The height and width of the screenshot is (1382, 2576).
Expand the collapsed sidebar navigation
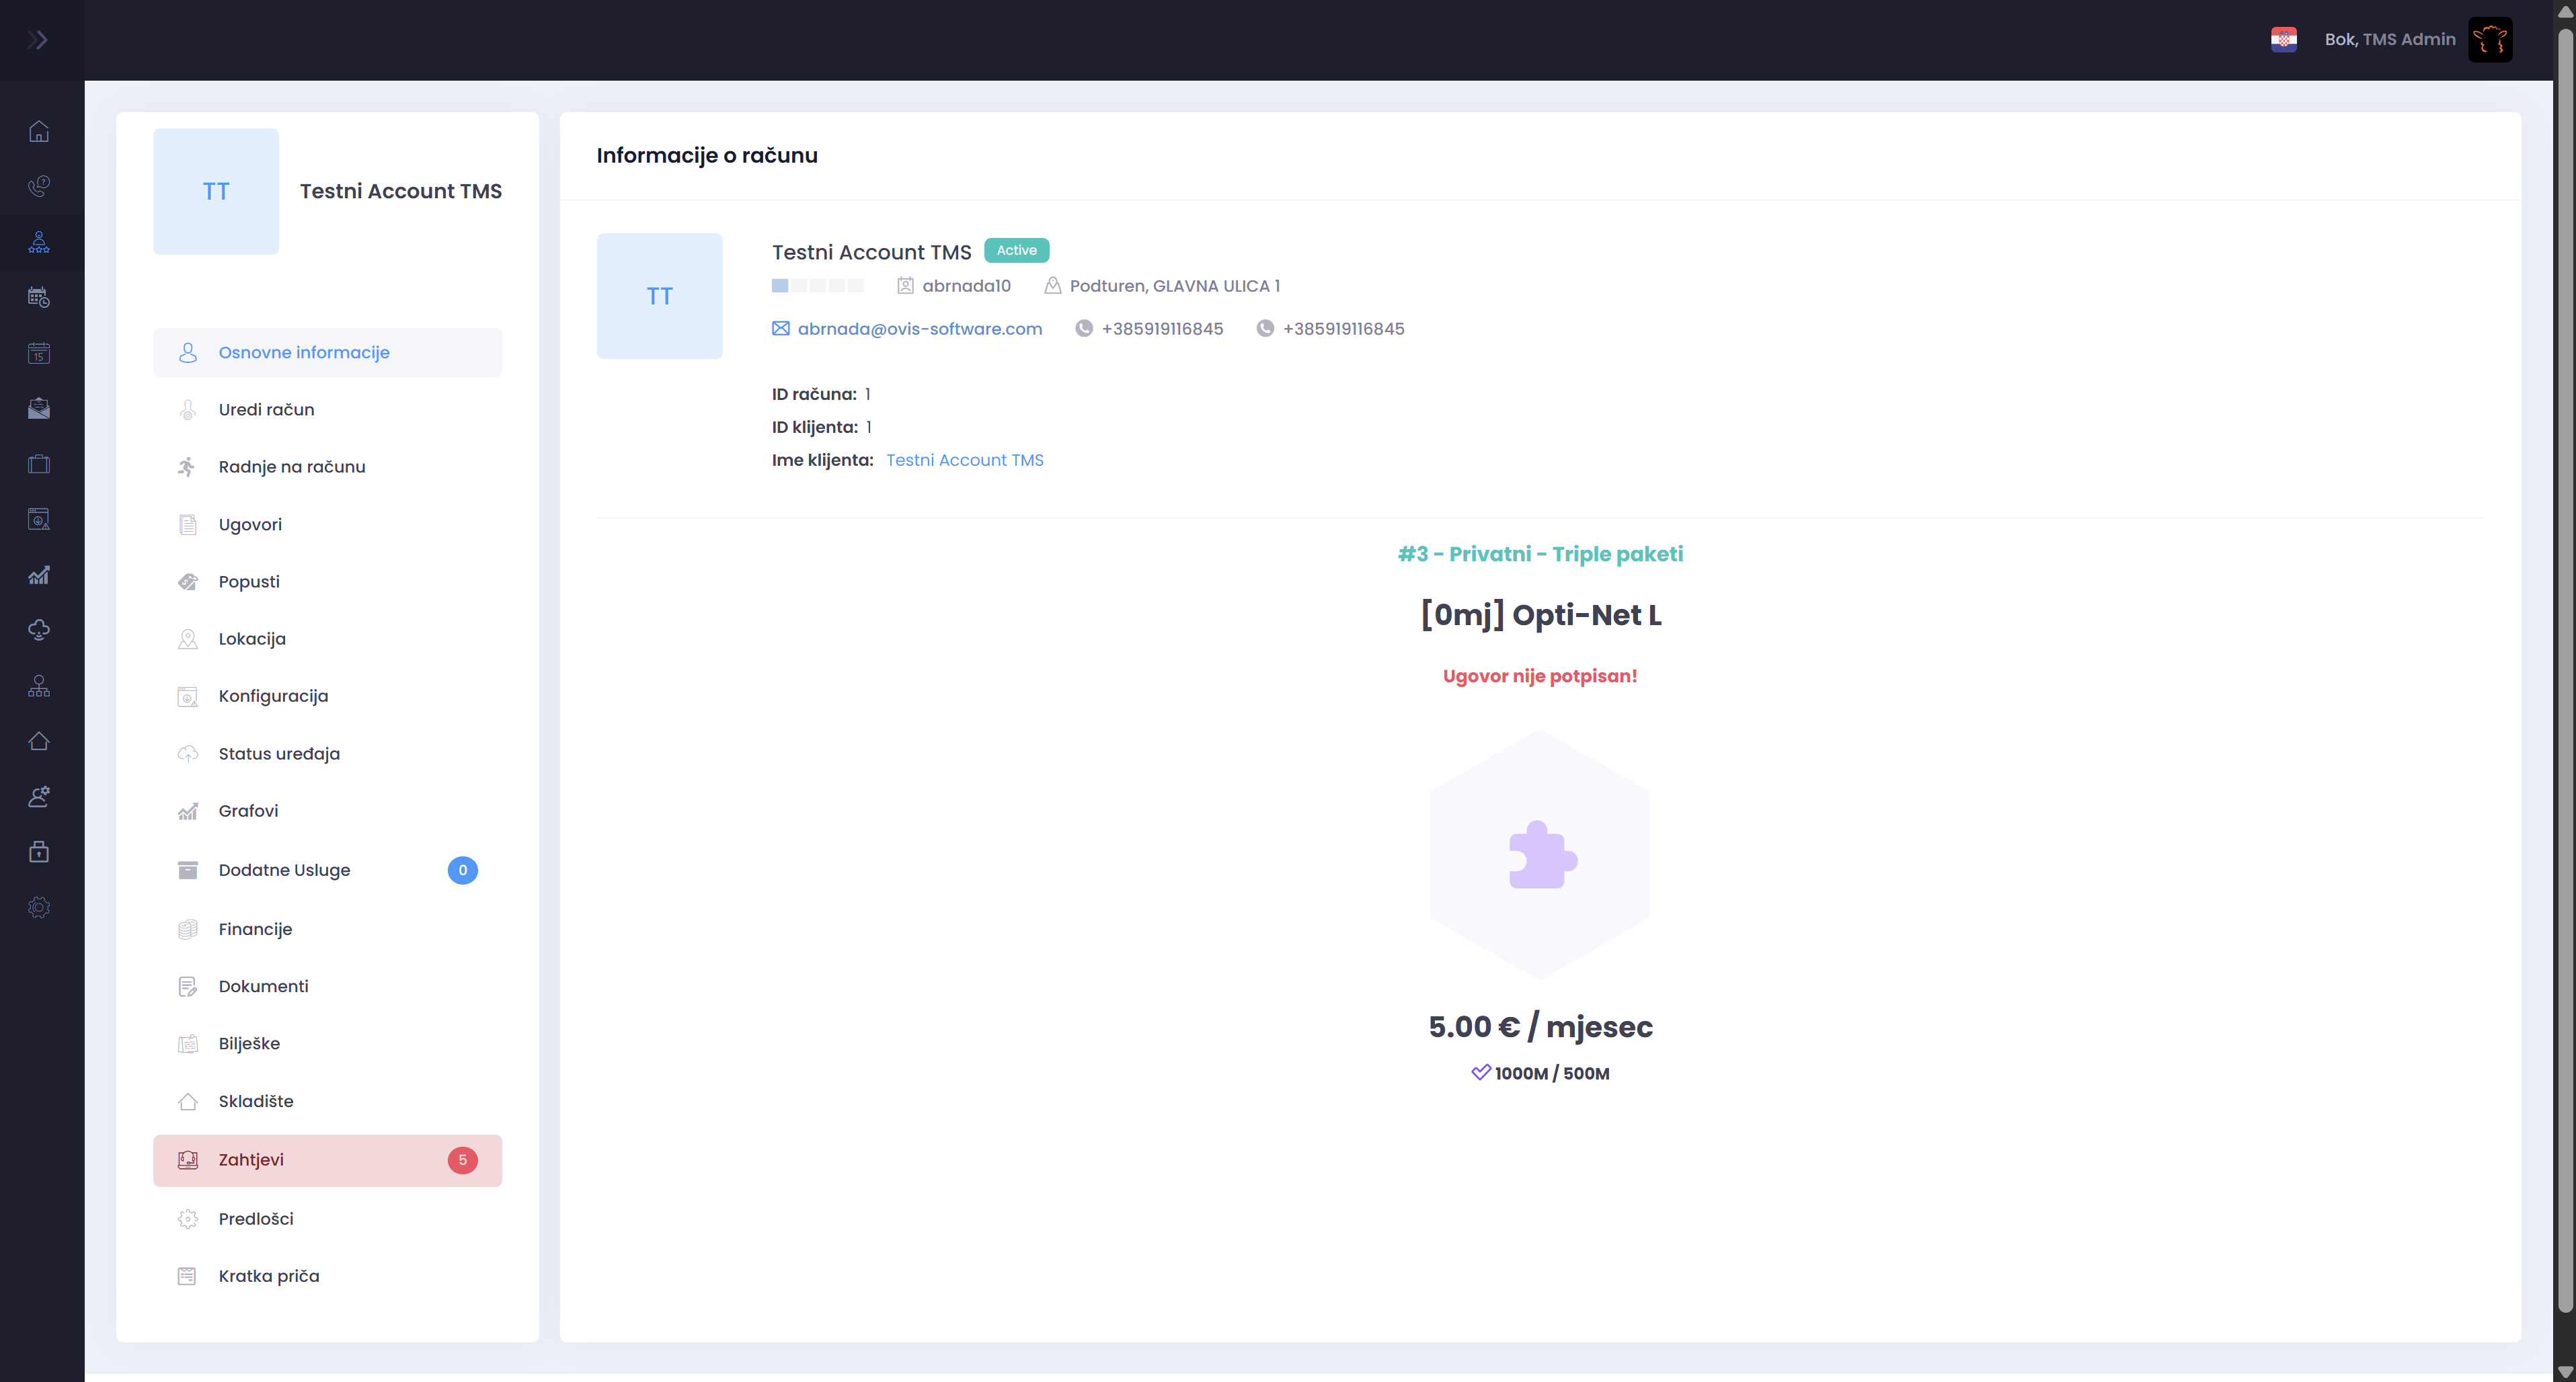40,39
